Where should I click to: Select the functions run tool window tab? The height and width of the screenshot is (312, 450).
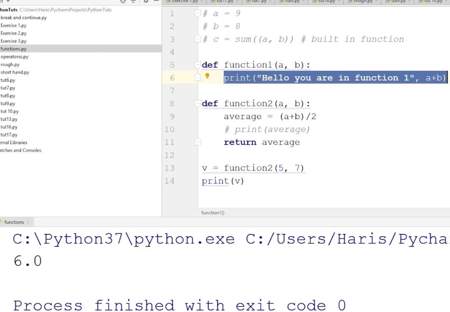pos(14,222)
